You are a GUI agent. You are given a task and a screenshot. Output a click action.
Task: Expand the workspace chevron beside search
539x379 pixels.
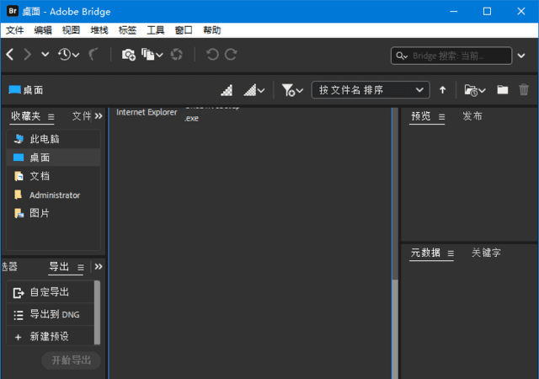[x=521, y=56]
